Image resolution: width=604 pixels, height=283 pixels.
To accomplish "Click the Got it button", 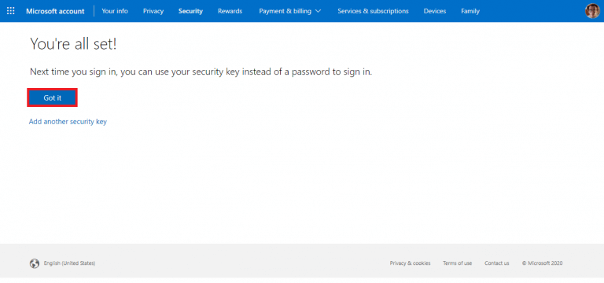I will (x=53, y=97).
